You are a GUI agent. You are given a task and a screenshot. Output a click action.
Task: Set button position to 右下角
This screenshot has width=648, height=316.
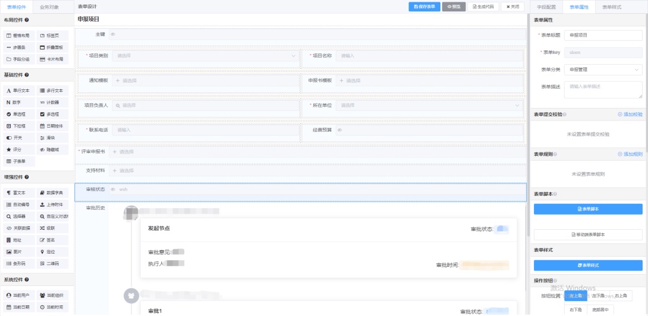click(x=576, y=309)
